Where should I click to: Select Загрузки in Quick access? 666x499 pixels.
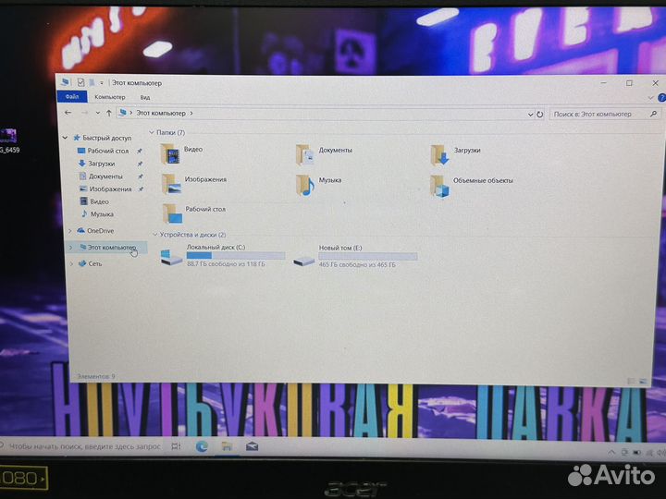coord(101,164)
